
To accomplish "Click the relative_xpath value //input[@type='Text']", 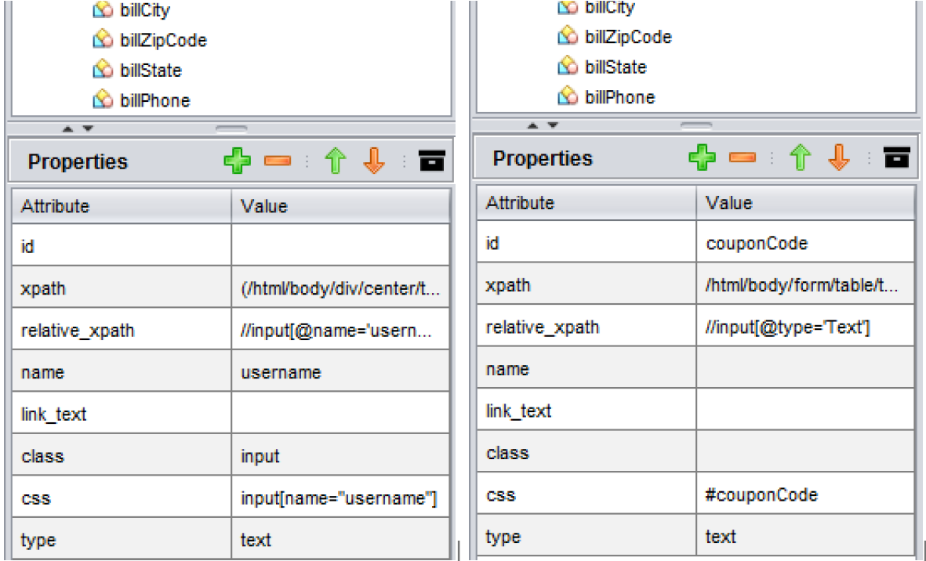I will [x=787, y=328].
